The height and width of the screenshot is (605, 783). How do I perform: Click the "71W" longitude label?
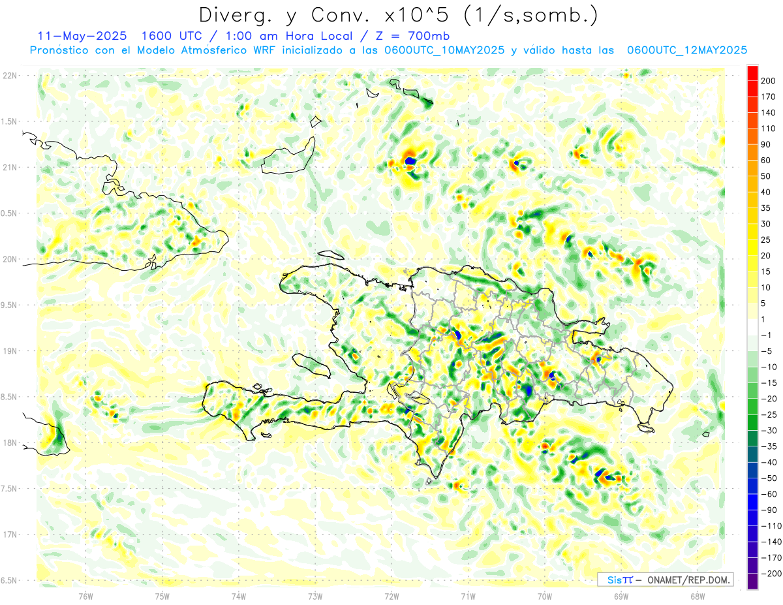pos(468,595)
